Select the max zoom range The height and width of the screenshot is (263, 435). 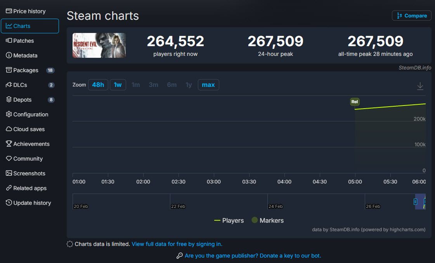pyautogui.click(x=208, y=85)
